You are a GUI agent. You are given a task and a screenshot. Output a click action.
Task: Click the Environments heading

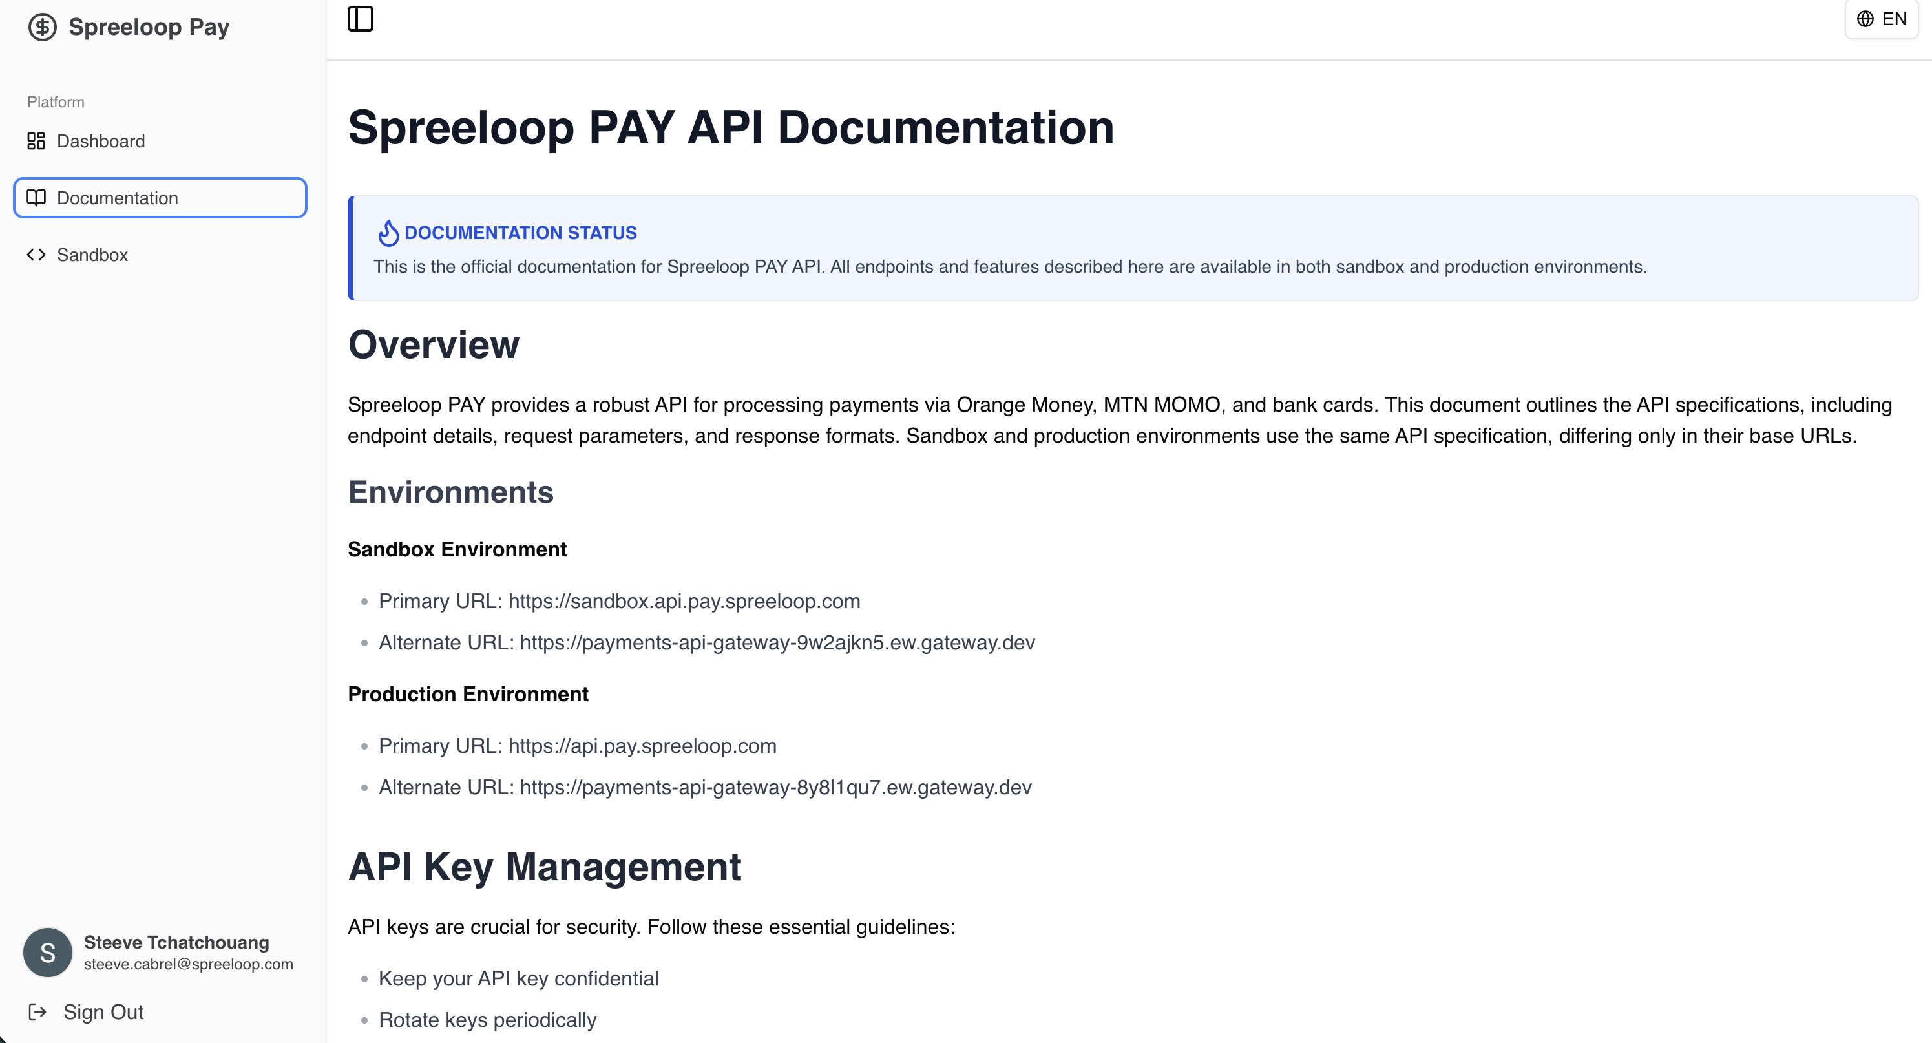click(451, 492)
